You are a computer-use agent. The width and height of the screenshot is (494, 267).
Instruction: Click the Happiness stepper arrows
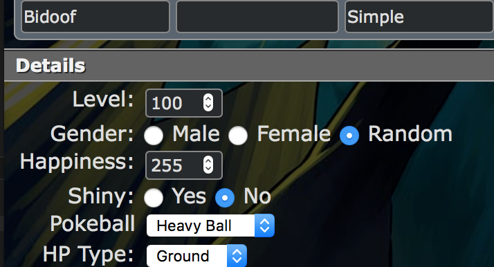(x=208, y=165)
